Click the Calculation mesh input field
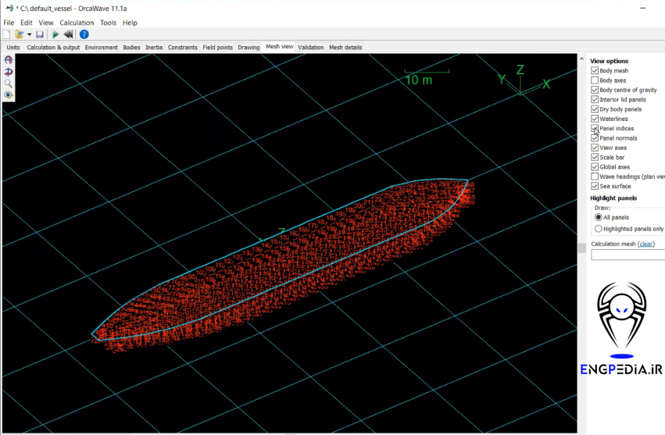 (x=627, y=255)
